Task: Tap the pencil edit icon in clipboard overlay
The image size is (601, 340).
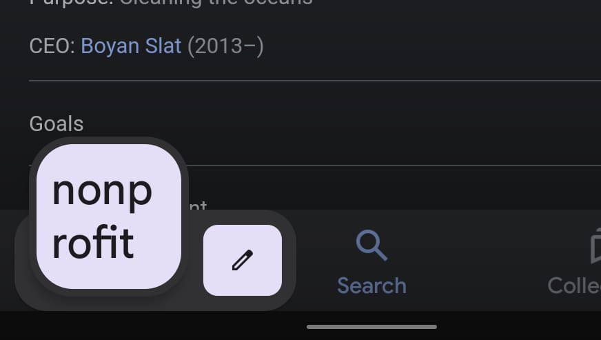Action: point(243,260)
